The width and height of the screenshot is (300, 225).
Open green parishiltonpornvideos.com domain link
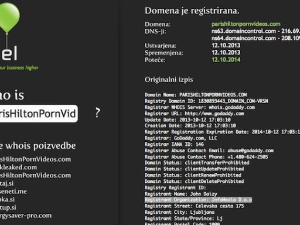(x=246, y=24)
